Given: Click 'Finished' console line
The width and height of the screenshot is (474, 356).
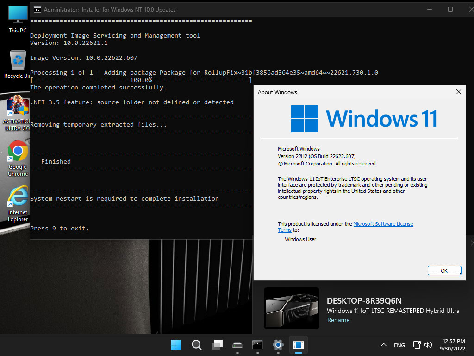Looking at the screenshot, I should [56, 162].
